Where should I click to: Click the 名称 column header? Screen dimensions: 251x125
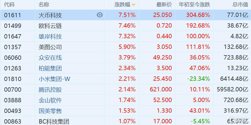tap(44, 5)
